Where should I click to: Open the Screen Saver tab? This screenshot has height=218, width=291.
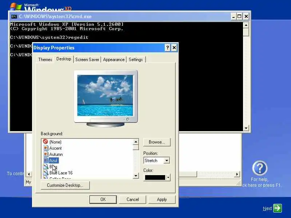87,60
